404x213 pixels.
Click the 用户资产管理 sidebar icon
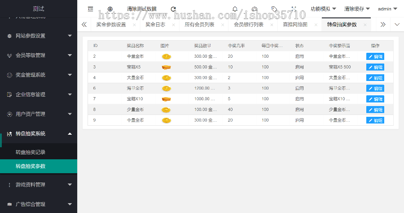click(9, 114)
